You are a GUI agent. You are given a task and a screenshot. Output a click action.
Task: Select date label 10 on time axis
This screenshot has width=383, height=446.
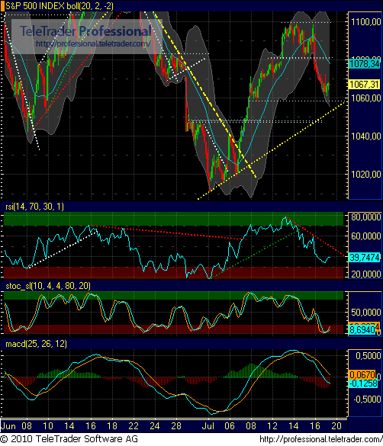click(x=48, y=426)
